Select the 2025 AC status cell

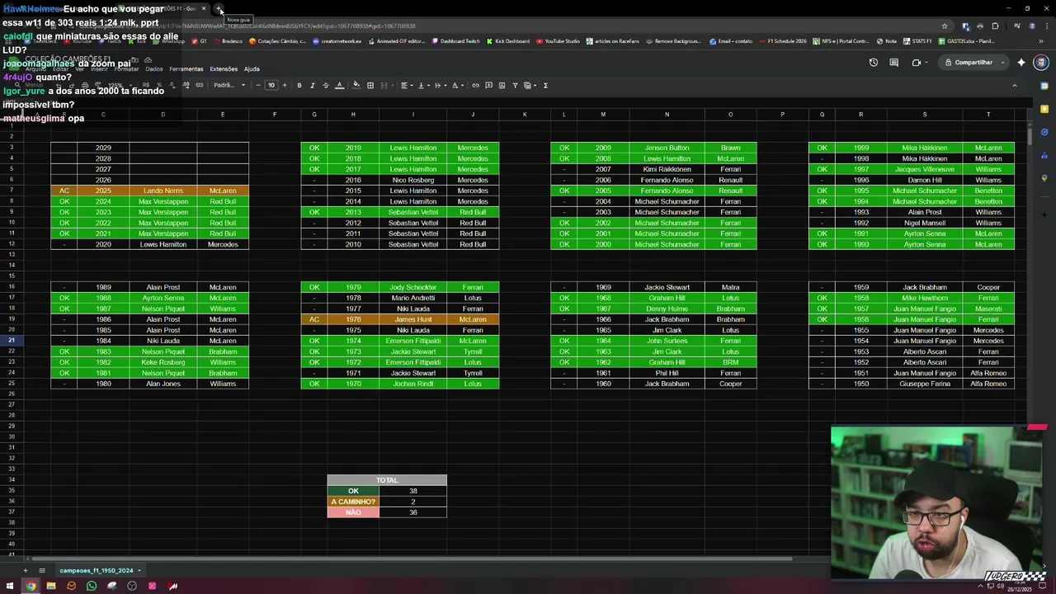coord(64,191)
